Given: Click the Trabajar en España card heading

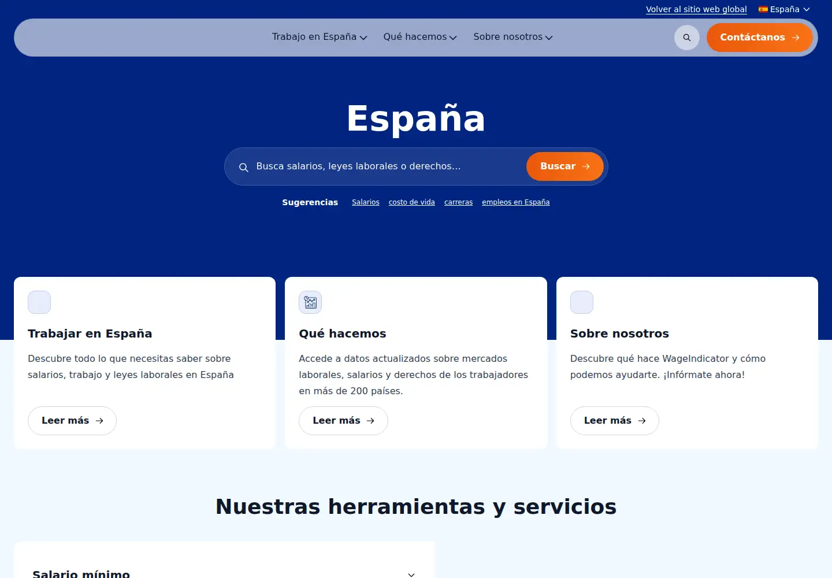Looking at the screenshot, I should point(90,334).
